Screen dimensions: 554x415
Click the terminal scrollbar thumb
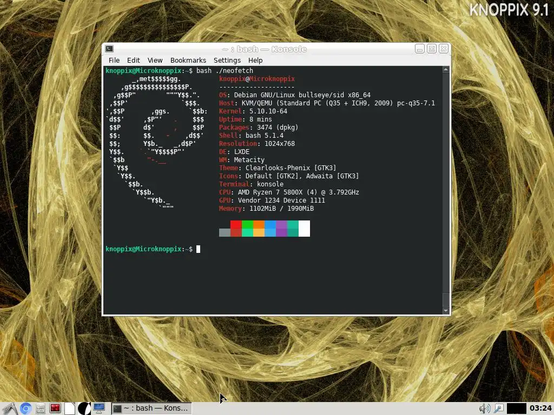(446, 300)
